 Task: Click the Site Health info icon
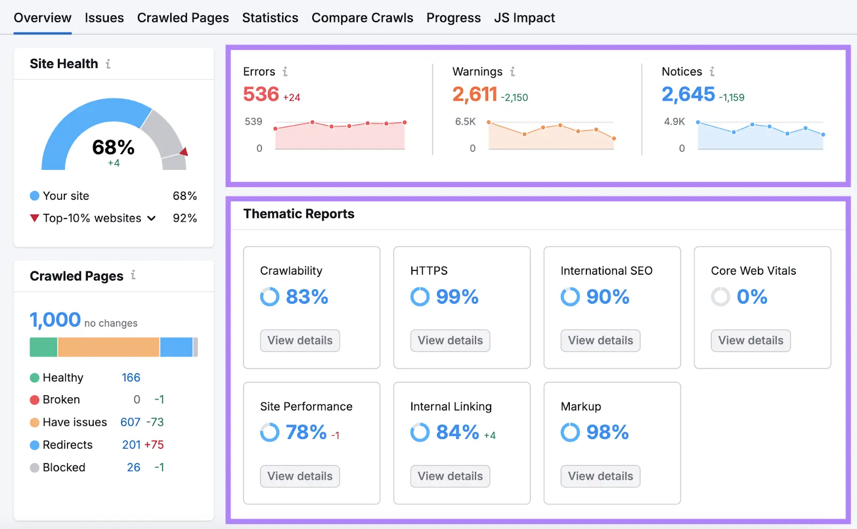click(109, 64)
